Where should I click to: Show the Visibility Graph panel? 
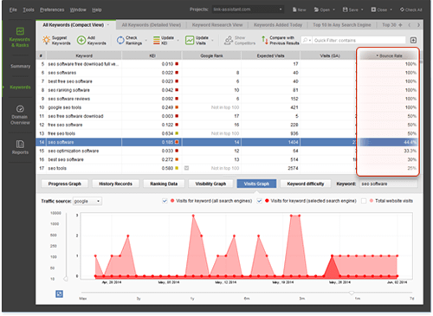point(210,184)
